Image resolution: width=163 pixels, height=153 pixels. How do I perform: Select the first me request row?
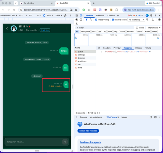[x=85, y=65]
